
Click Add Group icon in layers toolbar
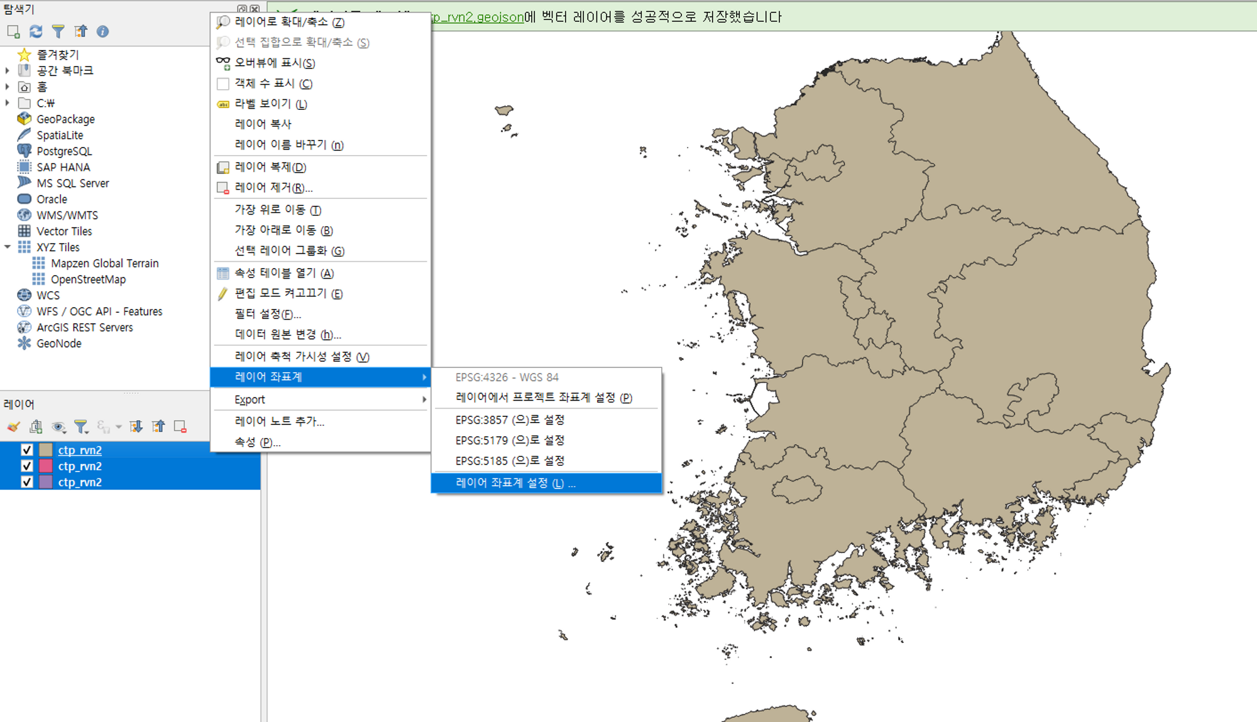click(x=36, y=427)
